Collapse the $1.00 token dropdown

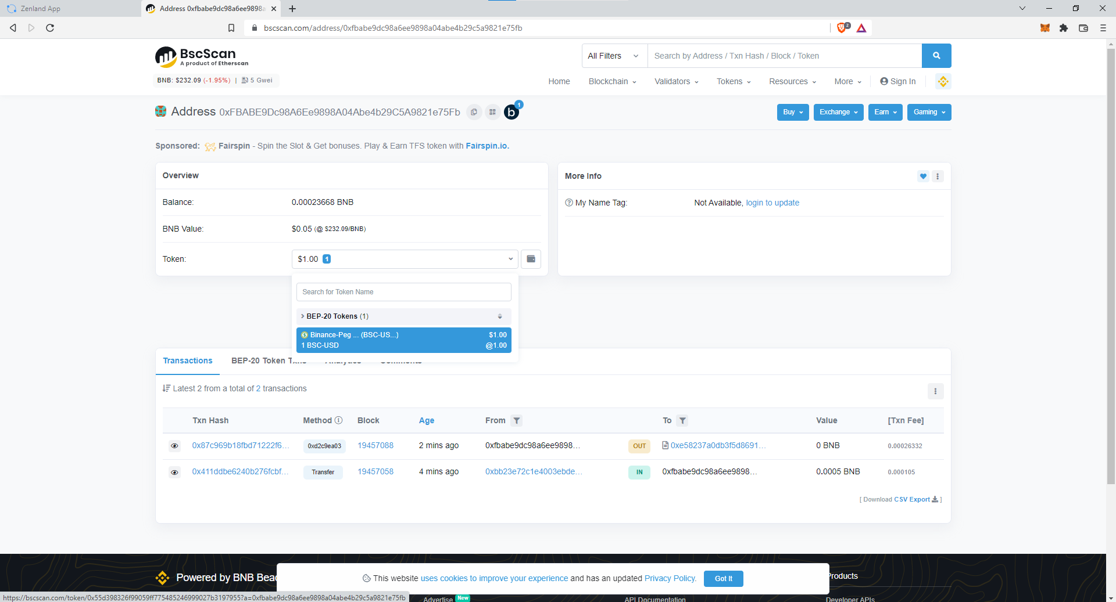(405, 259)
